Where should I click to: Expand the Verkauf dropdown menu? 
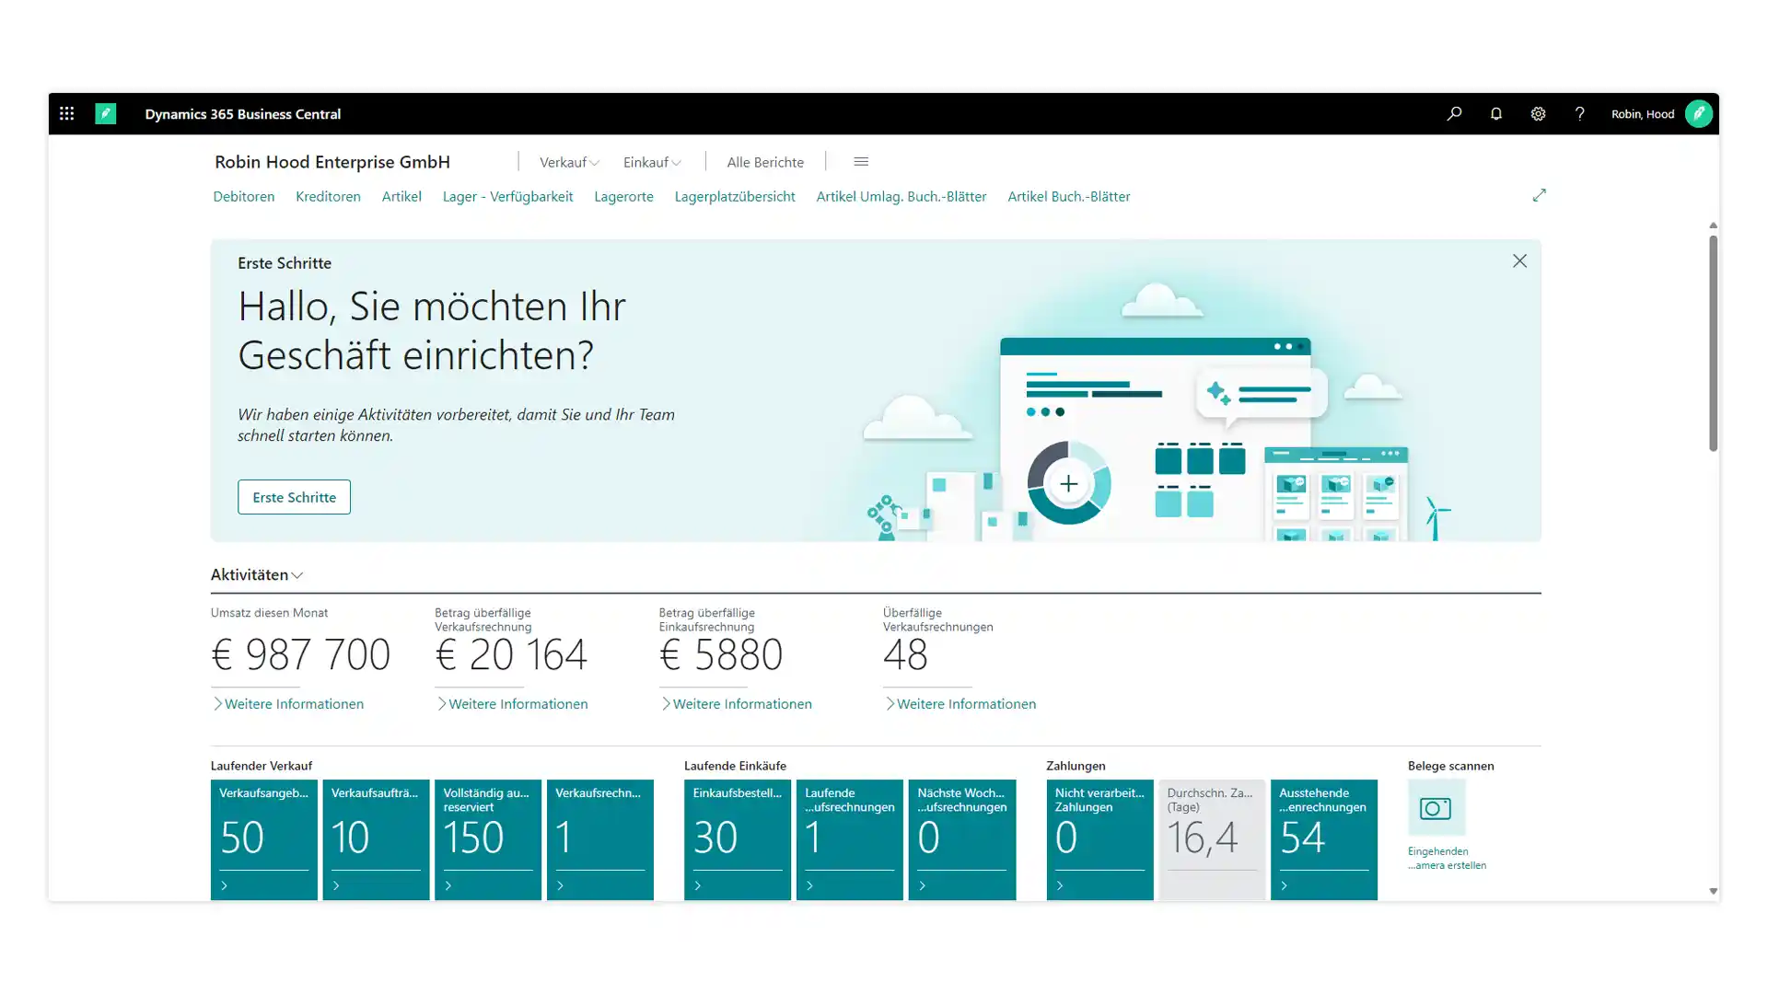point(569,162)
